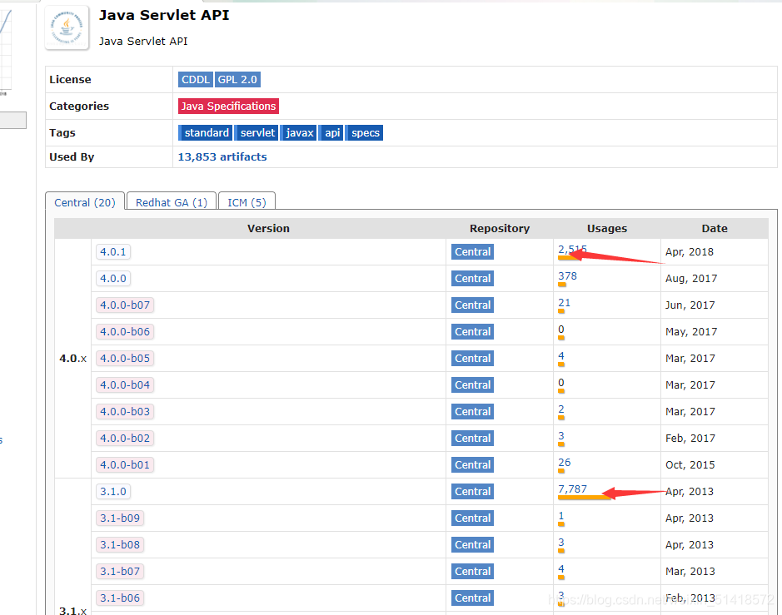
Task: Open version 4.0.0-b03
Action: [125, 412]
